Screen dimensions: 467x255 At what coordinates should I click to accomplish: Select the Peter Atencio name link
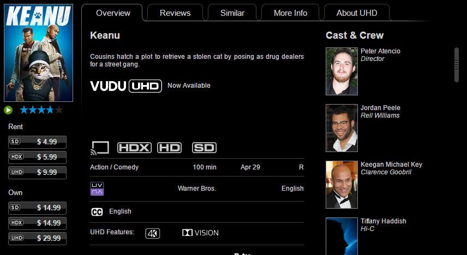(380, 51)
